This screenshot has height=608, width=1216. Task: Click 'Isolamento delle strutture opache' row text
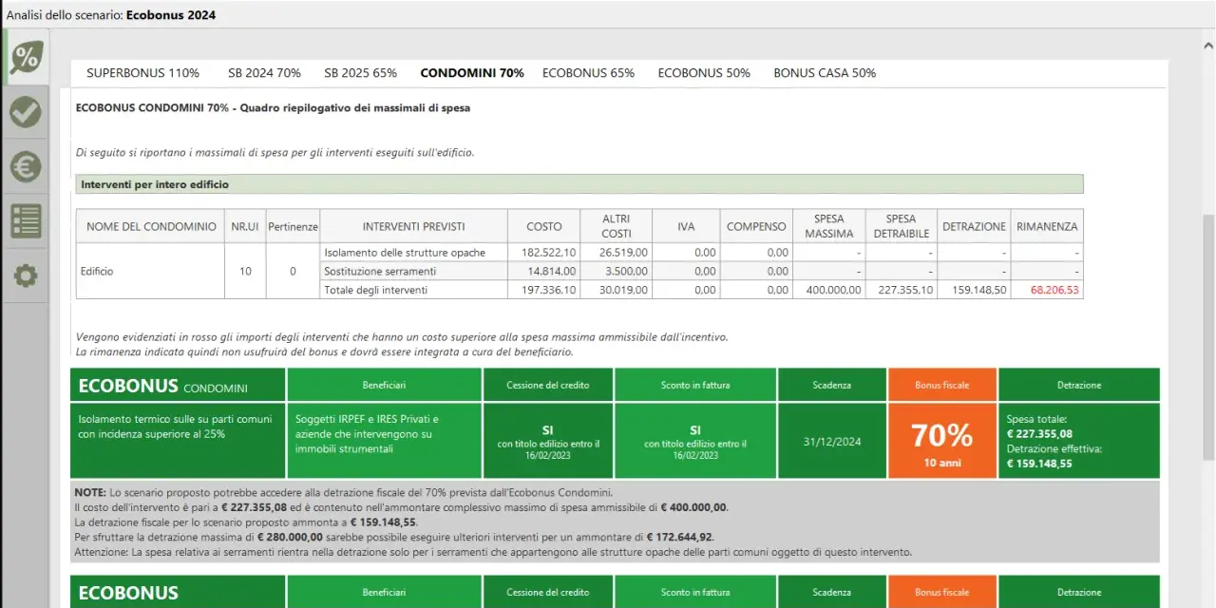[405, 253]
